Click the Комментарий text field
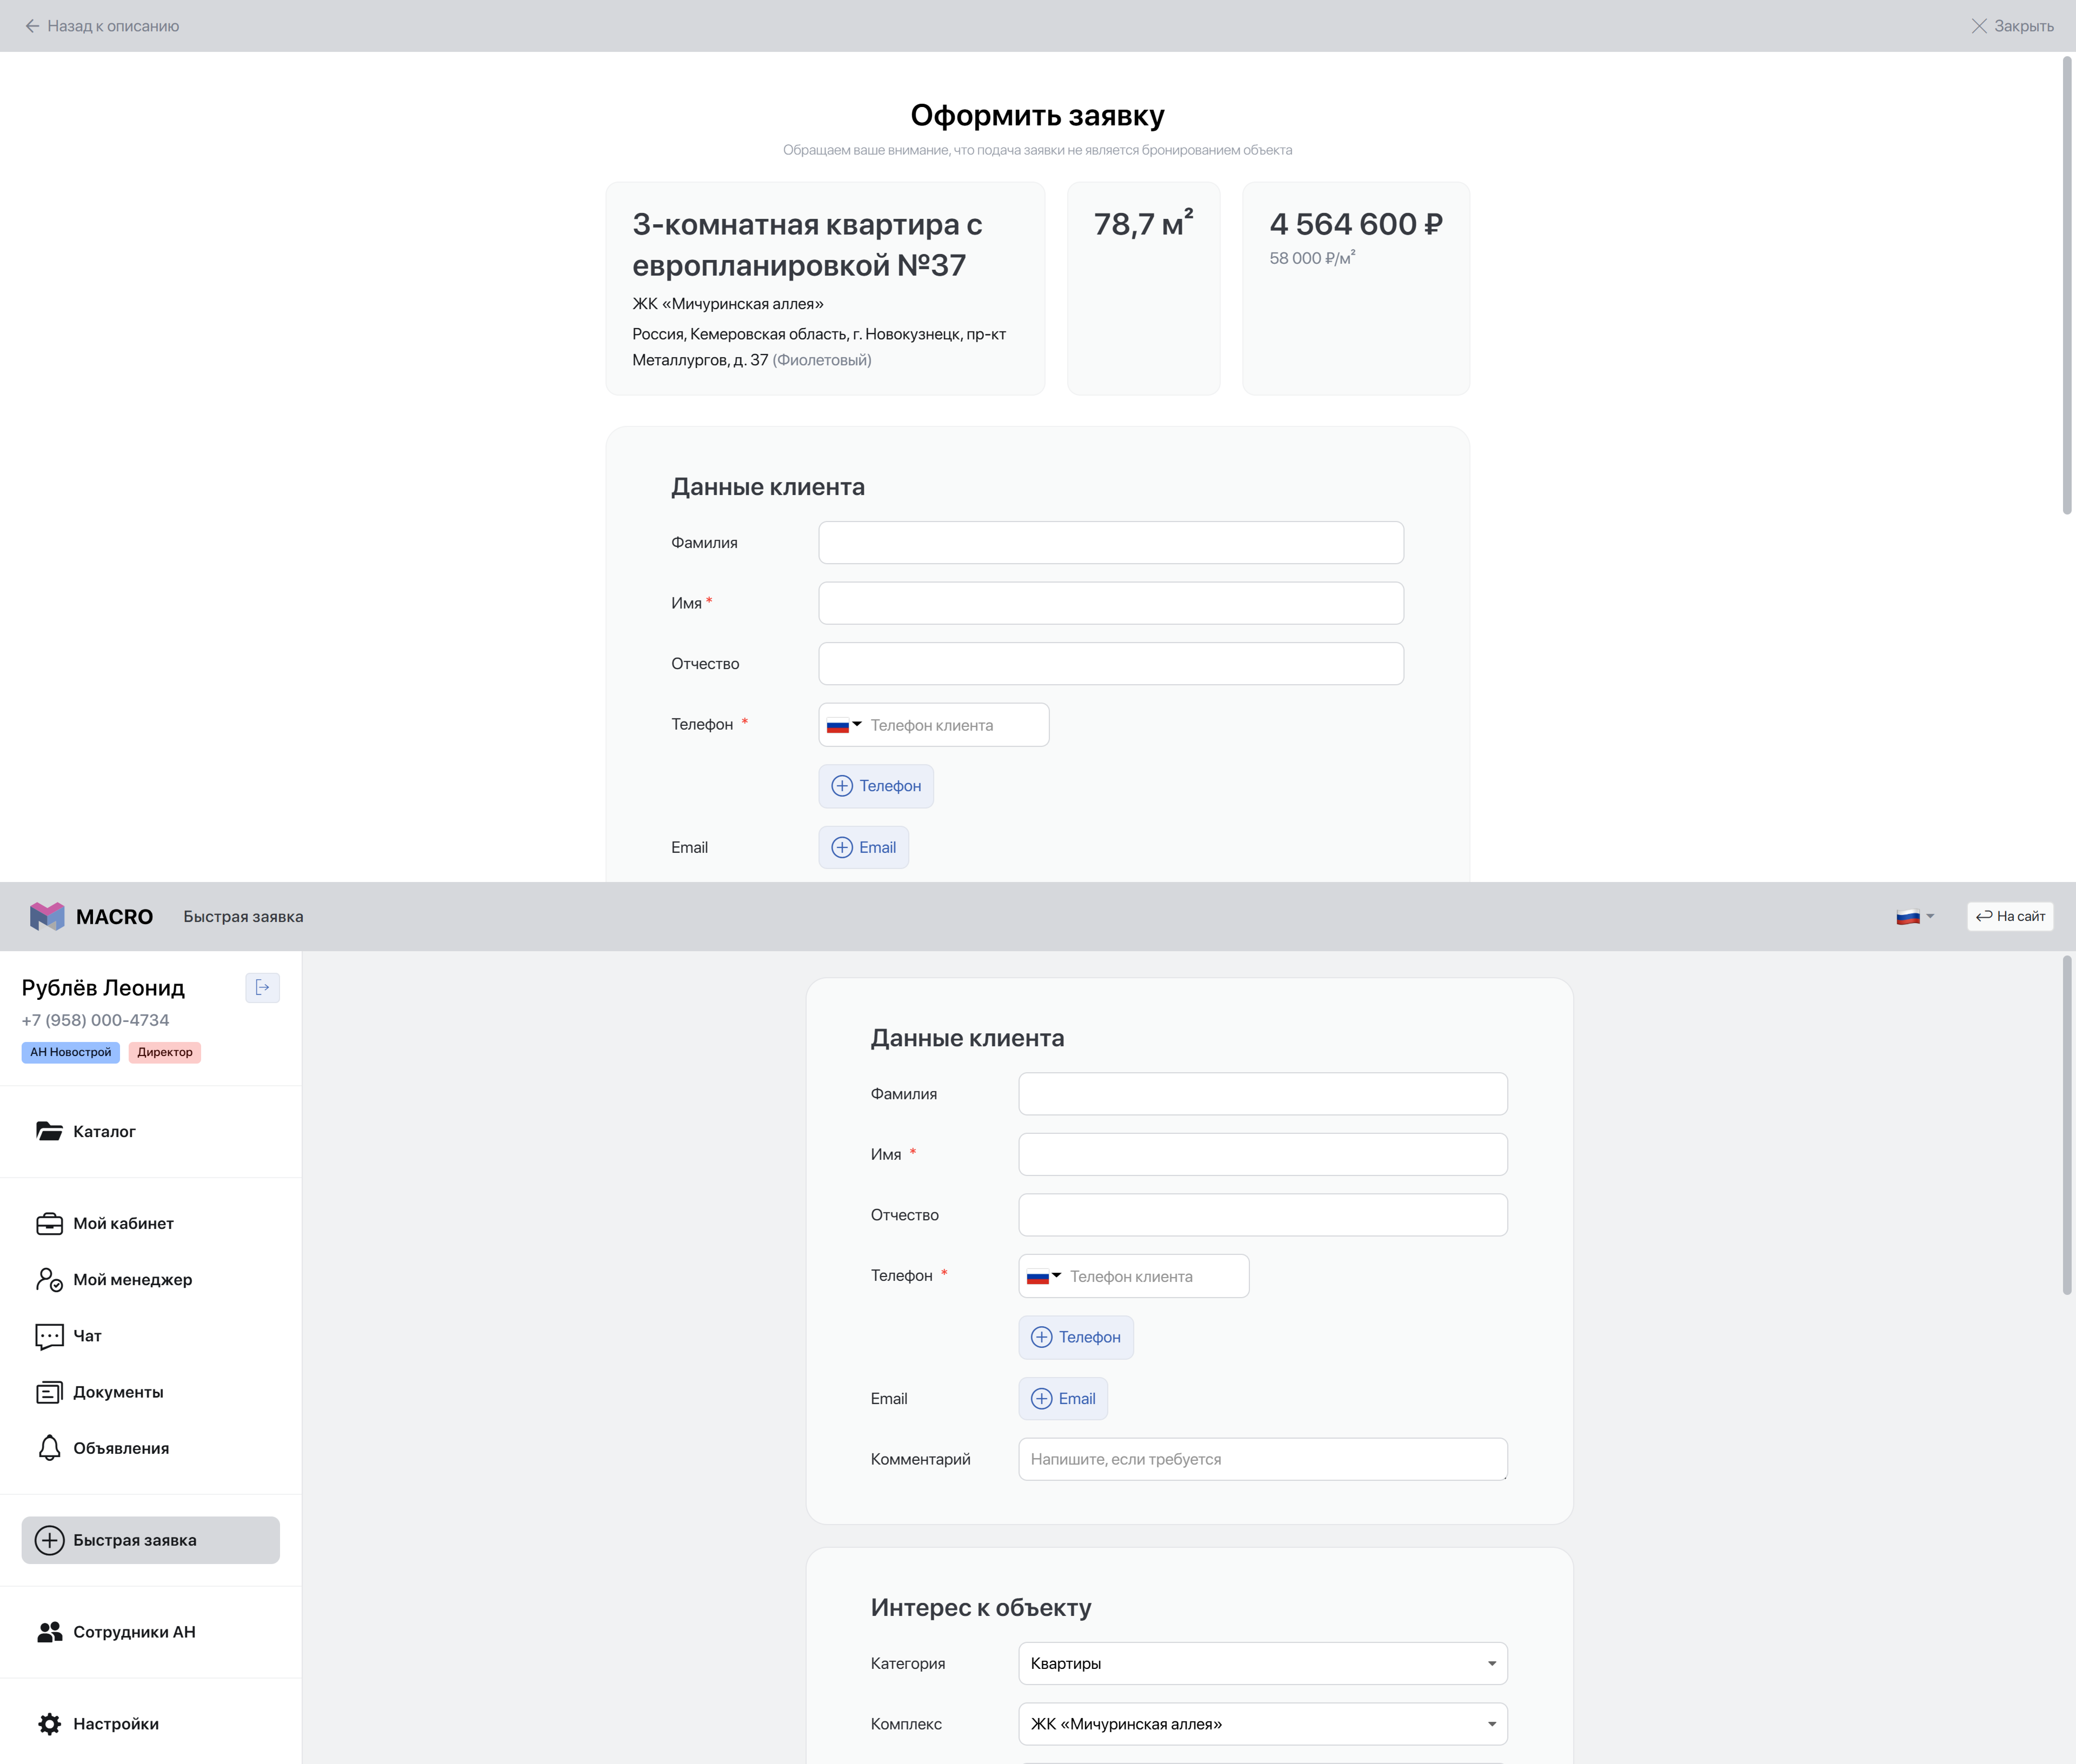The image size is (2076, 1764). point(1263,1459)
